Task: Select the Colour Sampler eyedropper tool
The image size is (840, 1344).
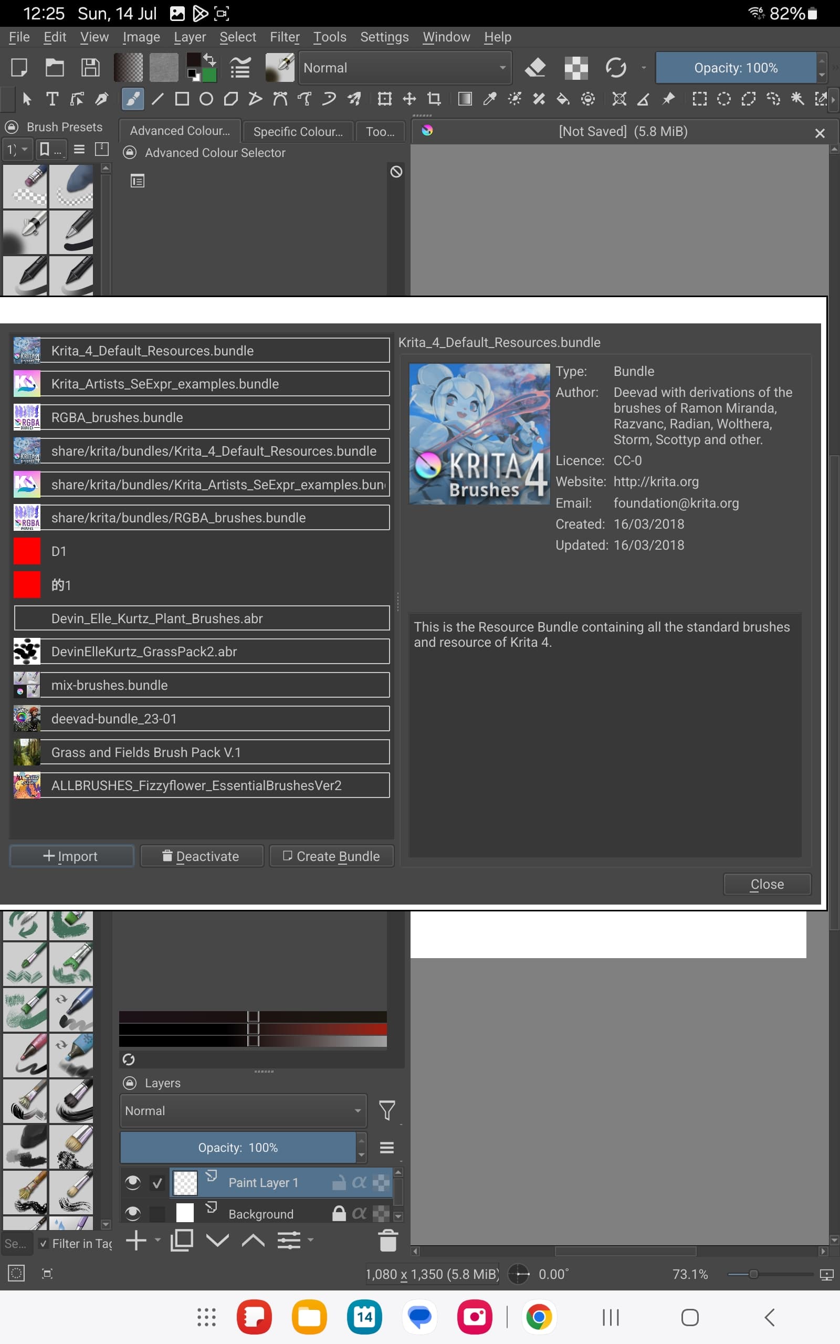Action: pos(489,99)
